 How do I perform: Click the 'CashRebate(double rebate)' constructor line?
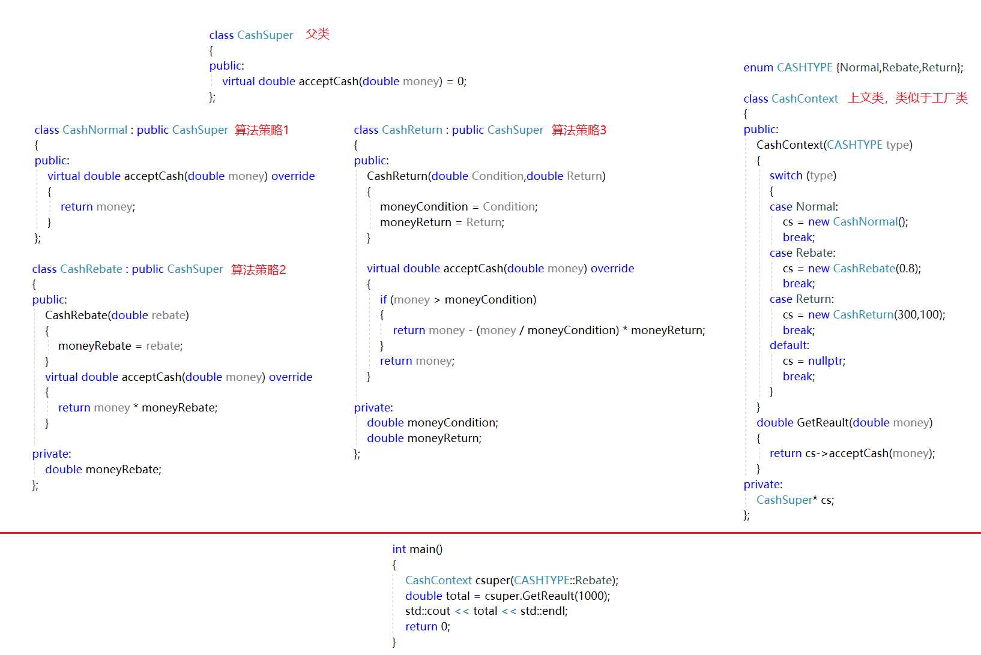(117, 315)
